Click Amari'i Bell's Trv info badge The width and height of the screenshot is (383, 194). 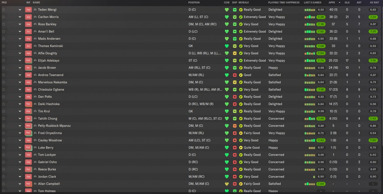(28, 31)
